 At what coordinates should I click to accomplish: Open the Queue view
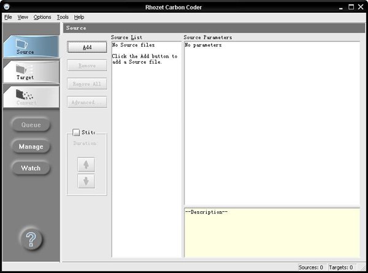(x=31, y=125)
